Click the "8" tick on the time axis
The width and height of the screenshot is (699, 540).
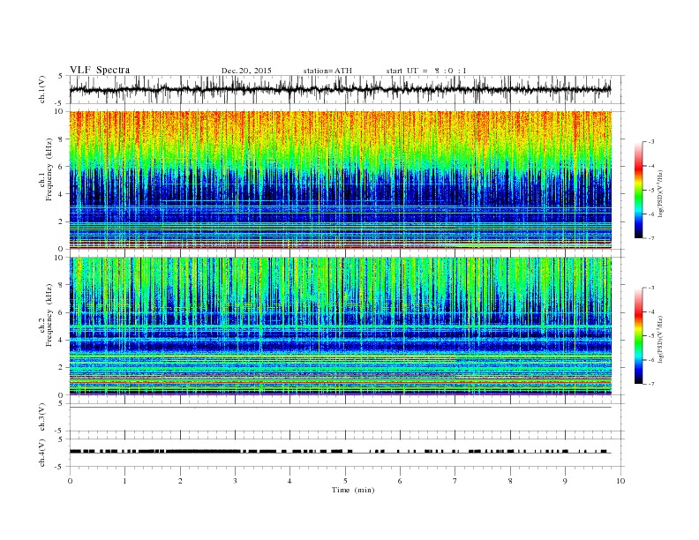(510, 481)
